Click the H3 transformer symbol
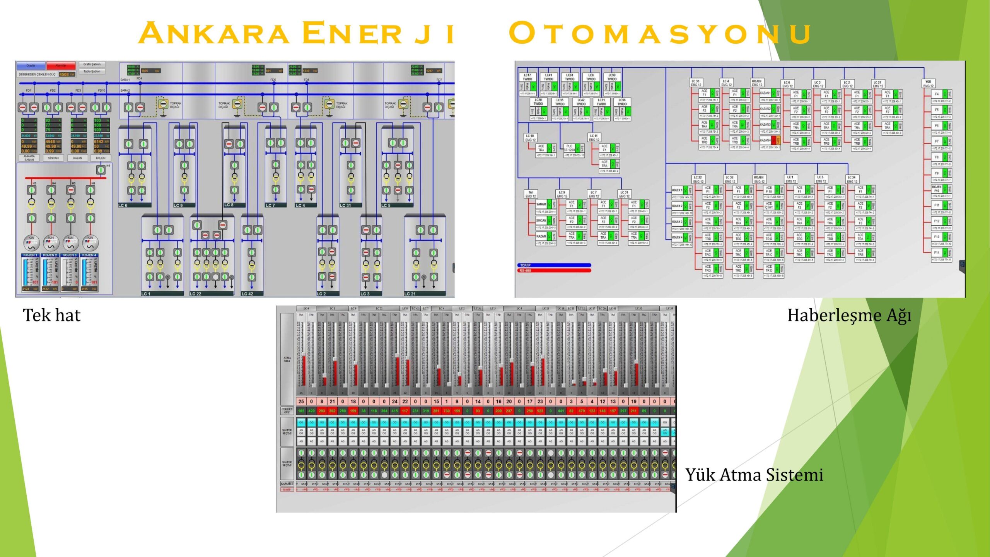The image size is (990, 557). [31, 203]
